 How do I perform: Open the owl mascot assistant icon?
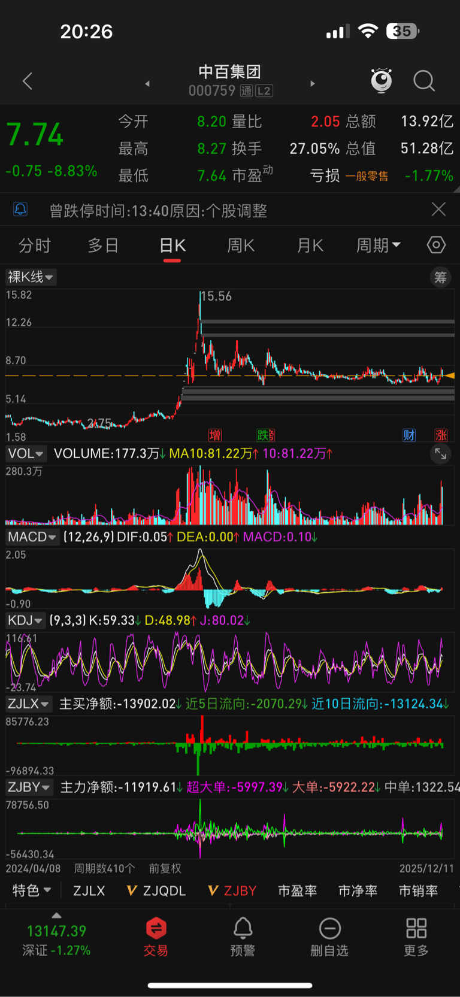click(x=381, y=80)
